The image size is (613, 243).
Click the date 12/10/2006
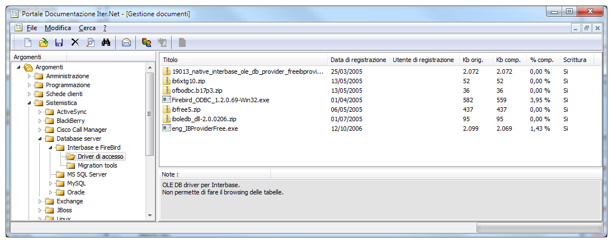click(346, 128)
